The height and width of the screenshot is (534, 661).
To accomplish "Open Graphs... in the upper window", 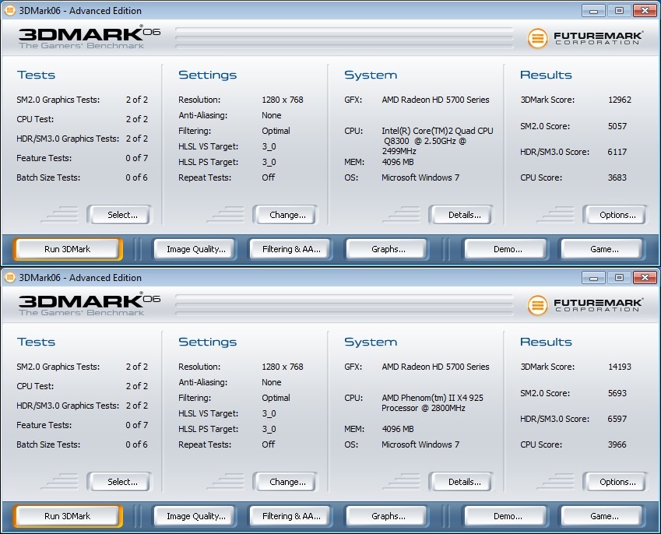I will pyautogui.click(x=385, y=249).
